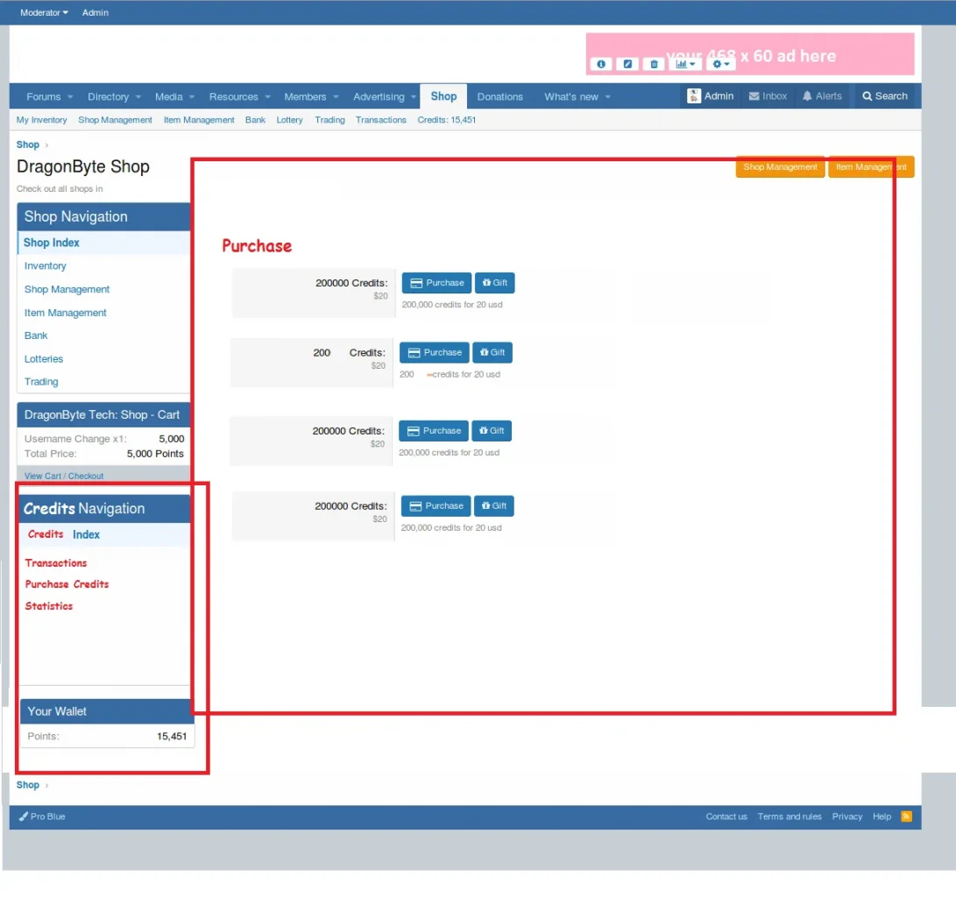The image size is (956, 897).
Task: Expand the Directory menu arrow
Action: tap(138, 97)
